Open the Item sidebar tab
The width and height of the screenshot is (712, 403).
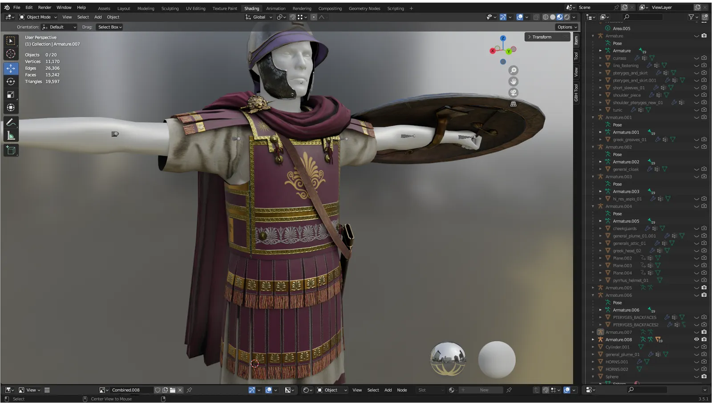576,40
